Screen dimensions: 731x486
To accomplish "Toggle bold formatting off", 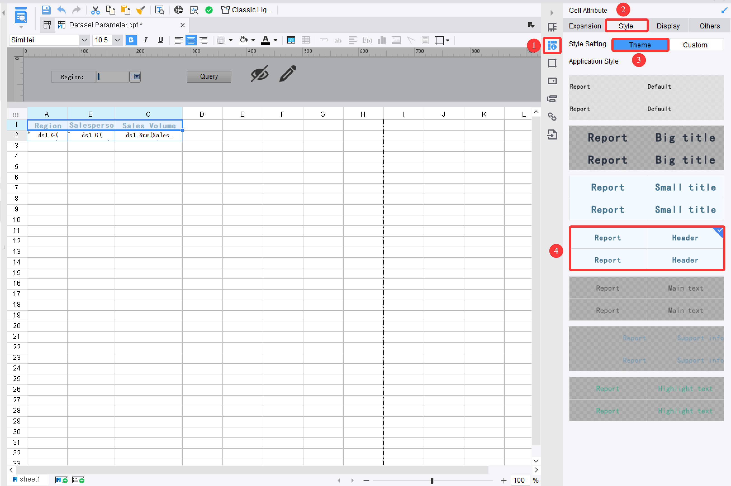I will pos(131,40).
